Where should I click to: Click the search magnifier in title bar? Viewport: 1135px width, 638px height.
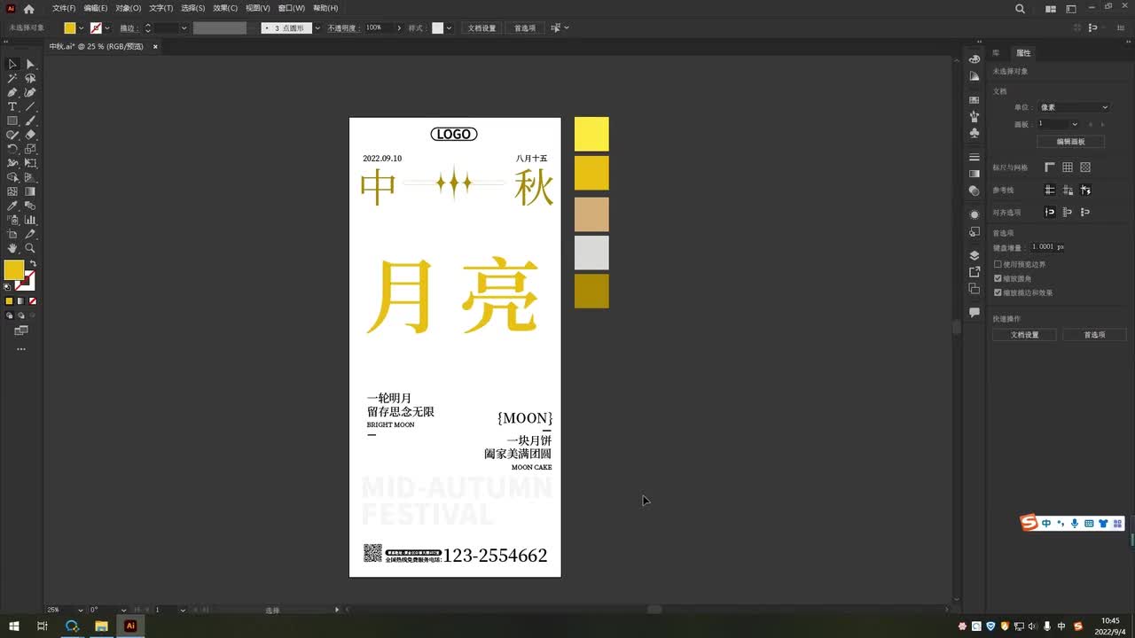(1020, 9)
